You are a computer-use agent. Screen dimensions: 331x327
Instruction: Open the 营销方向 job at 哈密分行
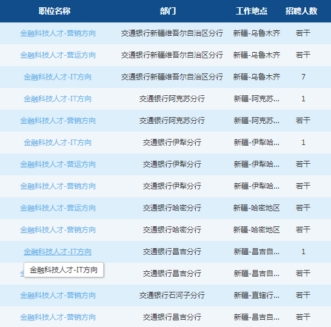58,230
